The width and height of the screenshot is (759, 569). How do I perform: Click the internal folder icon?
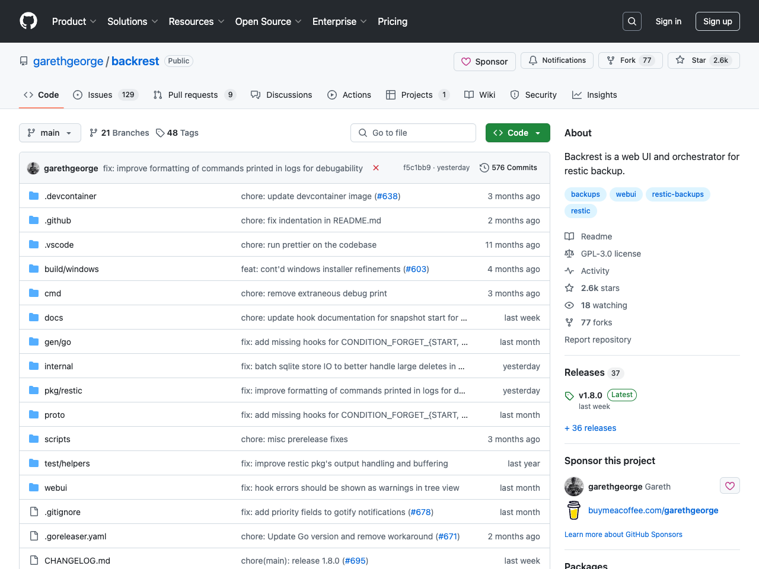[x=34, y=366]
